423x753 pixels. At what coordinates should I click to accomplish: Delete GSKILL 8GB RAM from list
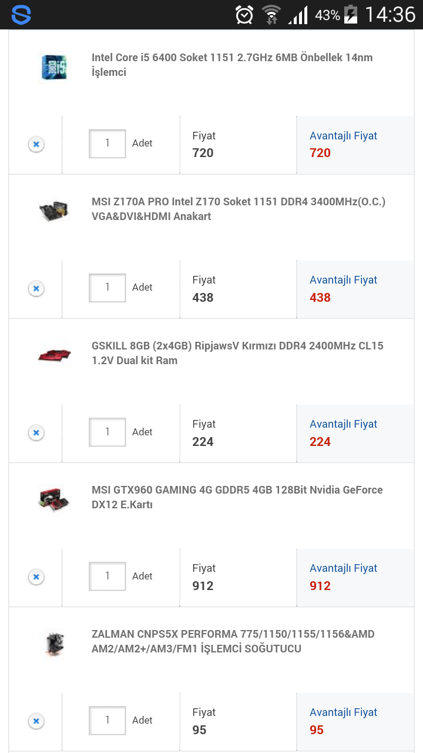coord(36,432)
